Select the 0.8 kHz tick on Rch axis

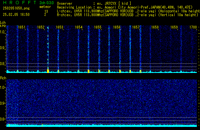tap(3, 119)
